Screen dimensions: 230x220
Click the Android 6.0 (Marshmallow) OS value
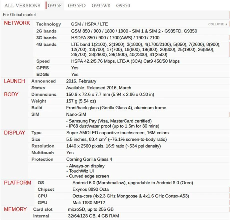click(x=132, y=182)
